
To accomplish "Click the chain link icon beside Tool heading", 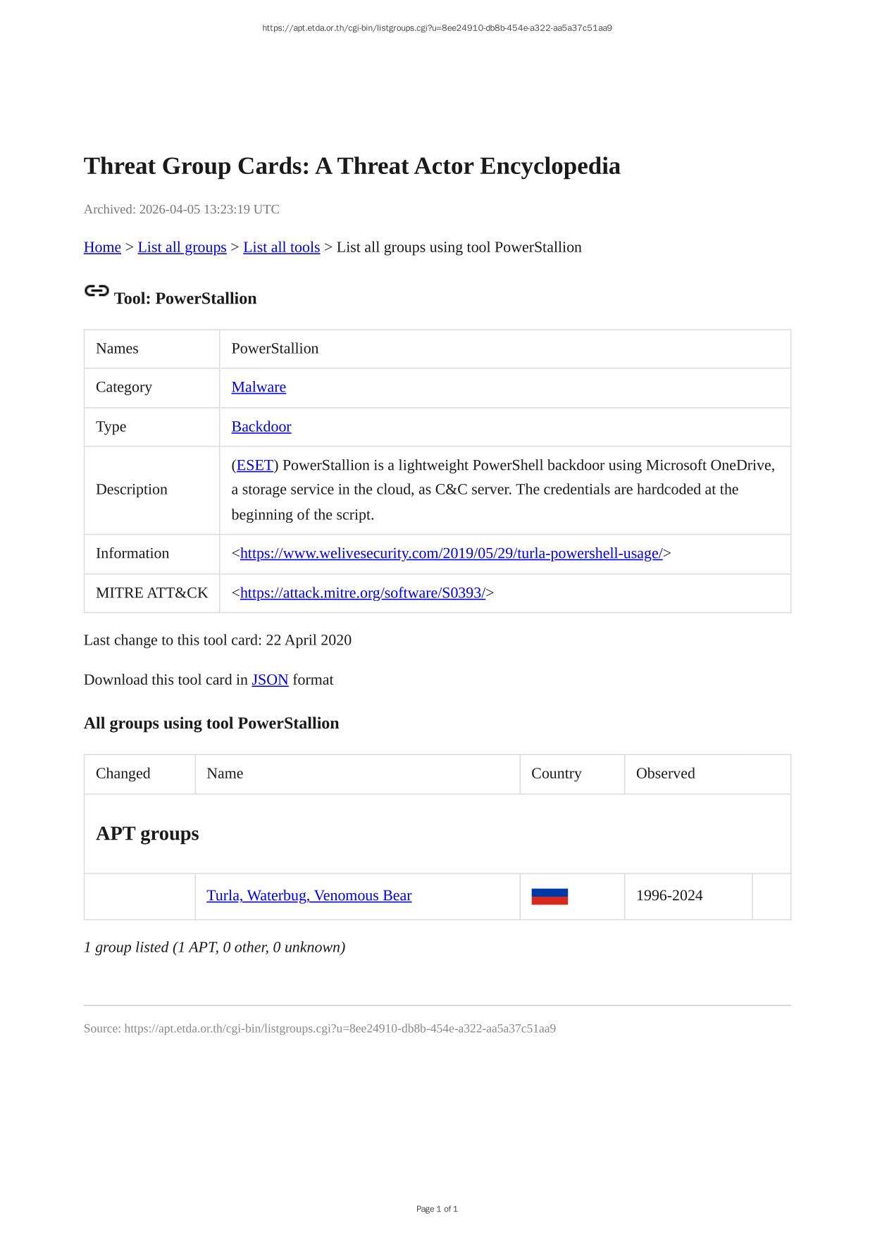I will point(97,291).
